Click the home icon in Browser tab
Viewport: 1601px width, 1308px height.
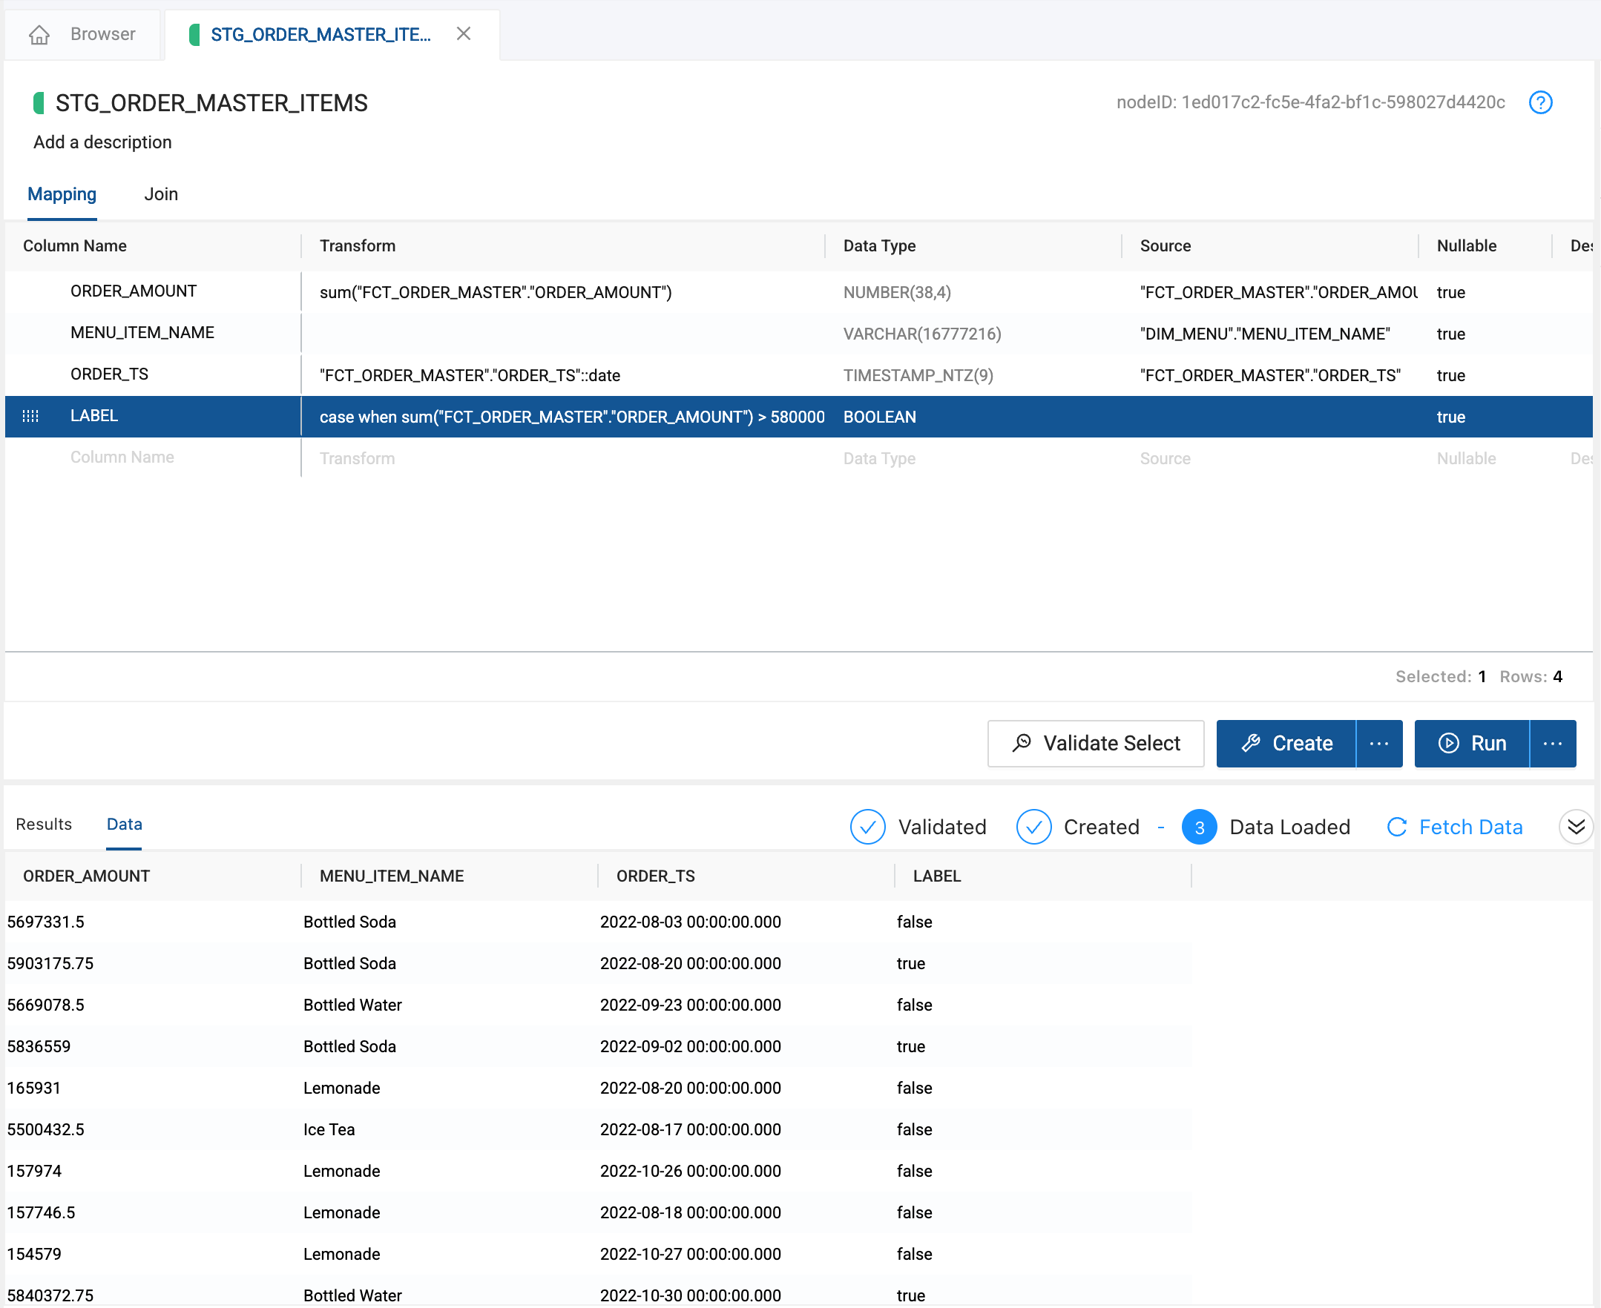coord(39,35)
